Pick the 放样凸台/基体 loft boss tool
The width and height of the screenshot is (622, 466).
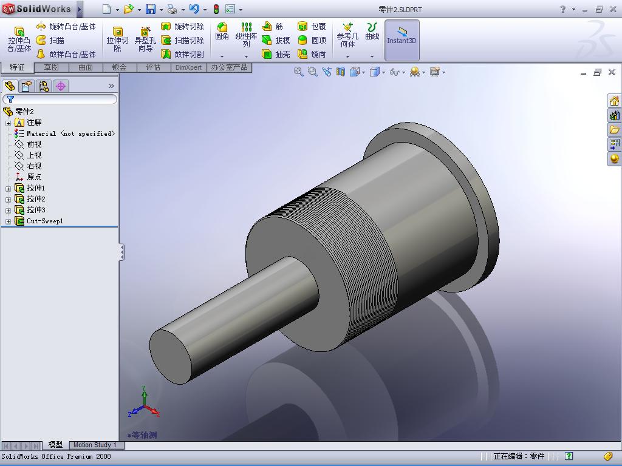click(x=66, y=54)
